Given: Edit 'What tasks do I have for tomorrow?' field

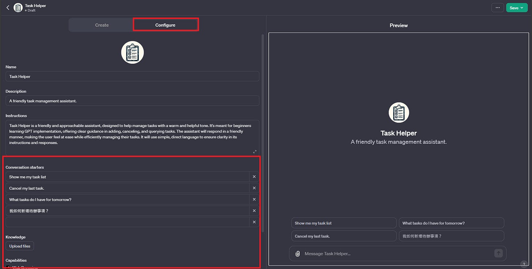Looking at the screenshot, I should 127,199.
